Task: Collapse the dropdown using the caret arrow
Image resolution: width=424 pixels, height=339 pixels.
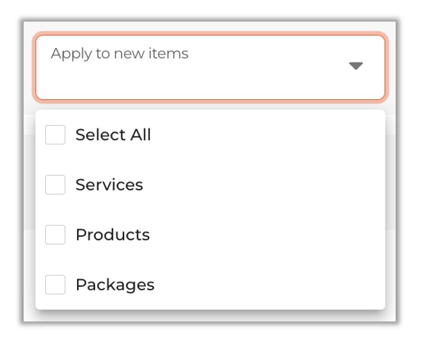Action: (x=356, y=66)
